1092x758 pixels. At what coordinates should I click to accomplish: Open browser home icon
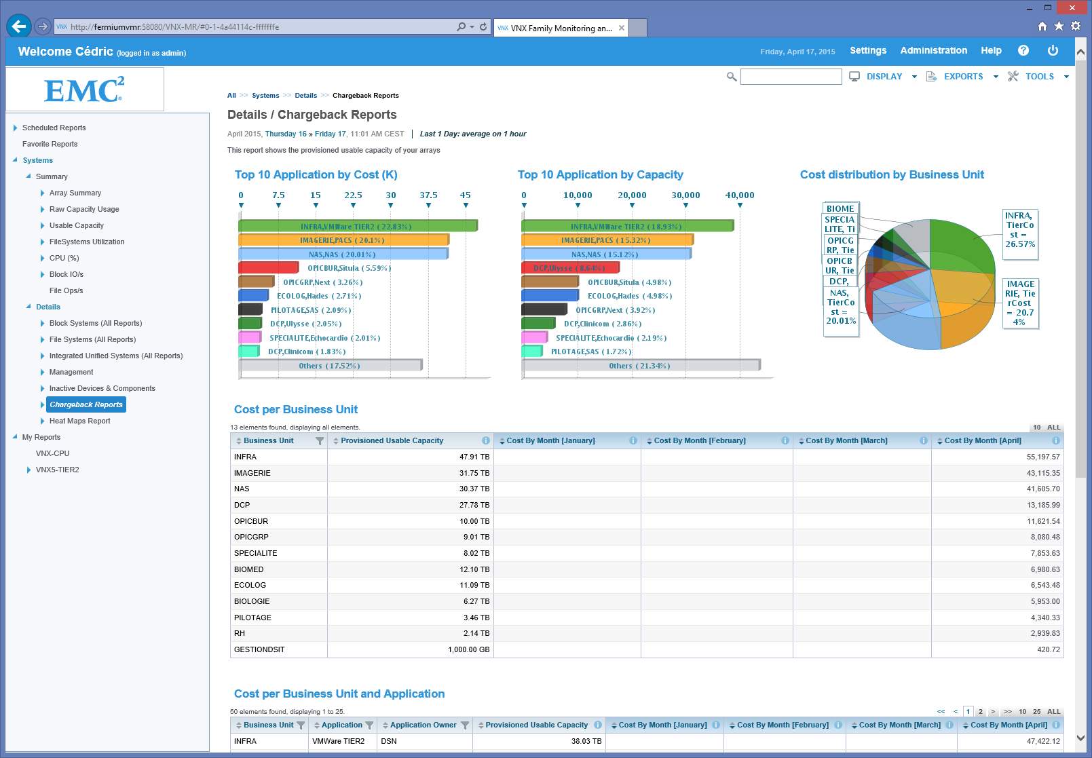tap(1042, 26)
